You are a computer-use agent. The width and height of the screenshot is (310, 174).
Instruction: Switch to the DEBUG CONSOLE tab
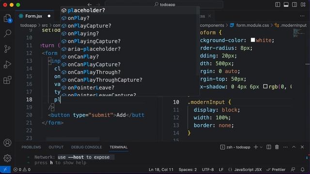click(x=87, y=147)
